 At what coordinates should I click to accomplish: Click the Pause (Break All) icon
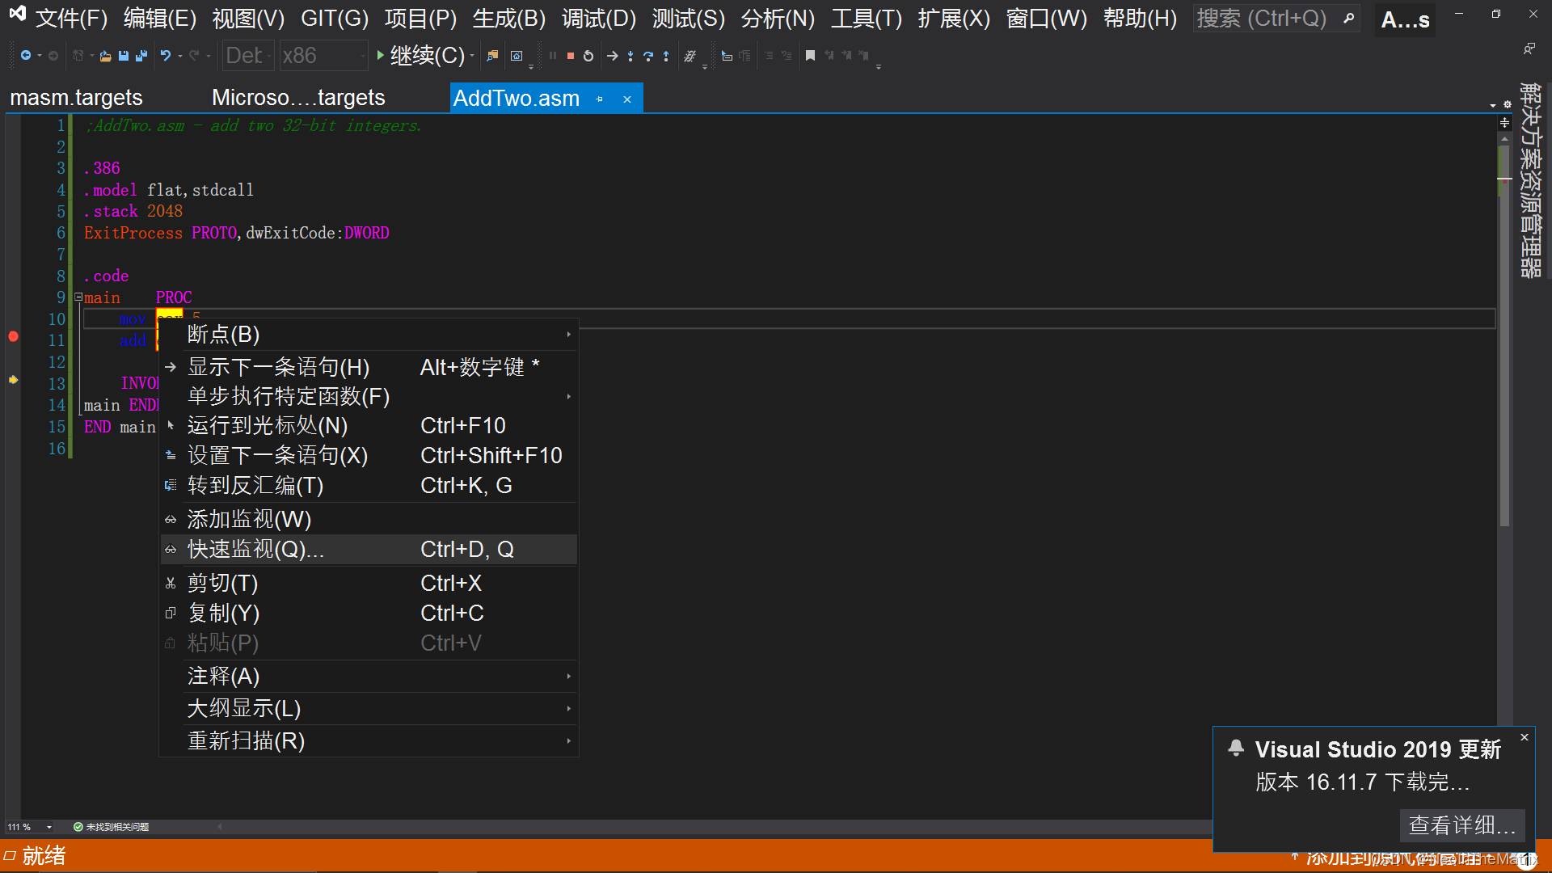[553, 56]
